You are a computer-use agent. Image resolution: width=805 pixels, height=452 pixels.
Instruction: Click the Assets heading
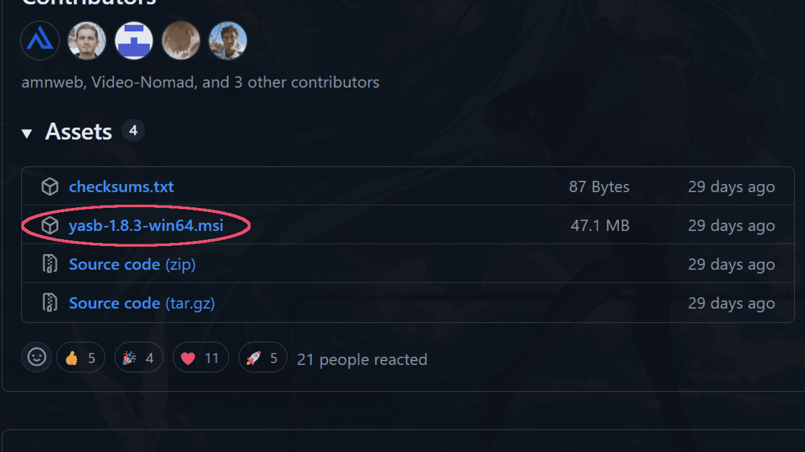(78, 131)
